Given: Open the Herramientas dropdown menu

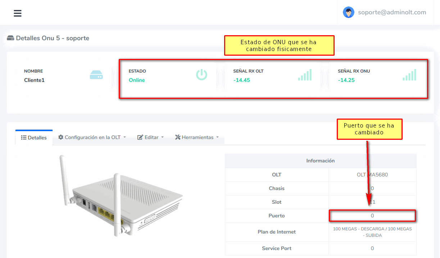Looking at the screenshot, I should point(197,137).
